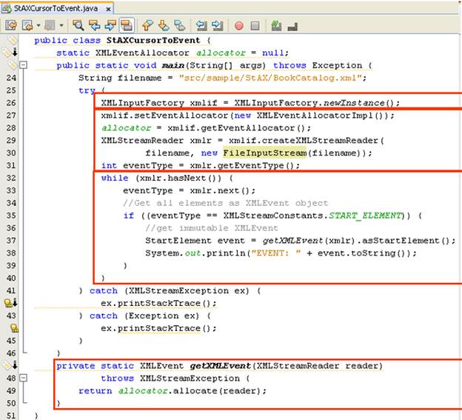Click comment '//Get all elements as XMLEvent object'
Screen dimensions: 462x420
[225, 203]
